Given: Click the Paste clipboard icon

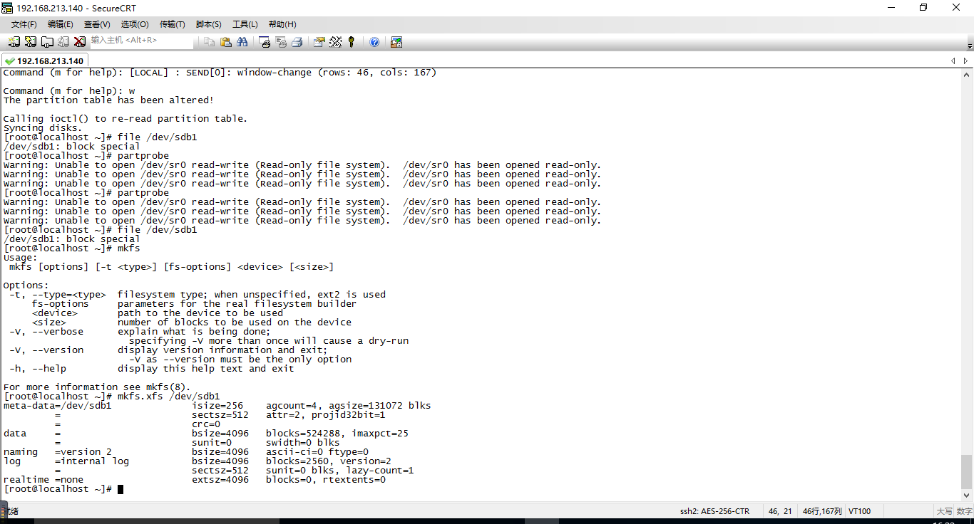Looking at the screenshot, I should pos(225,42).
